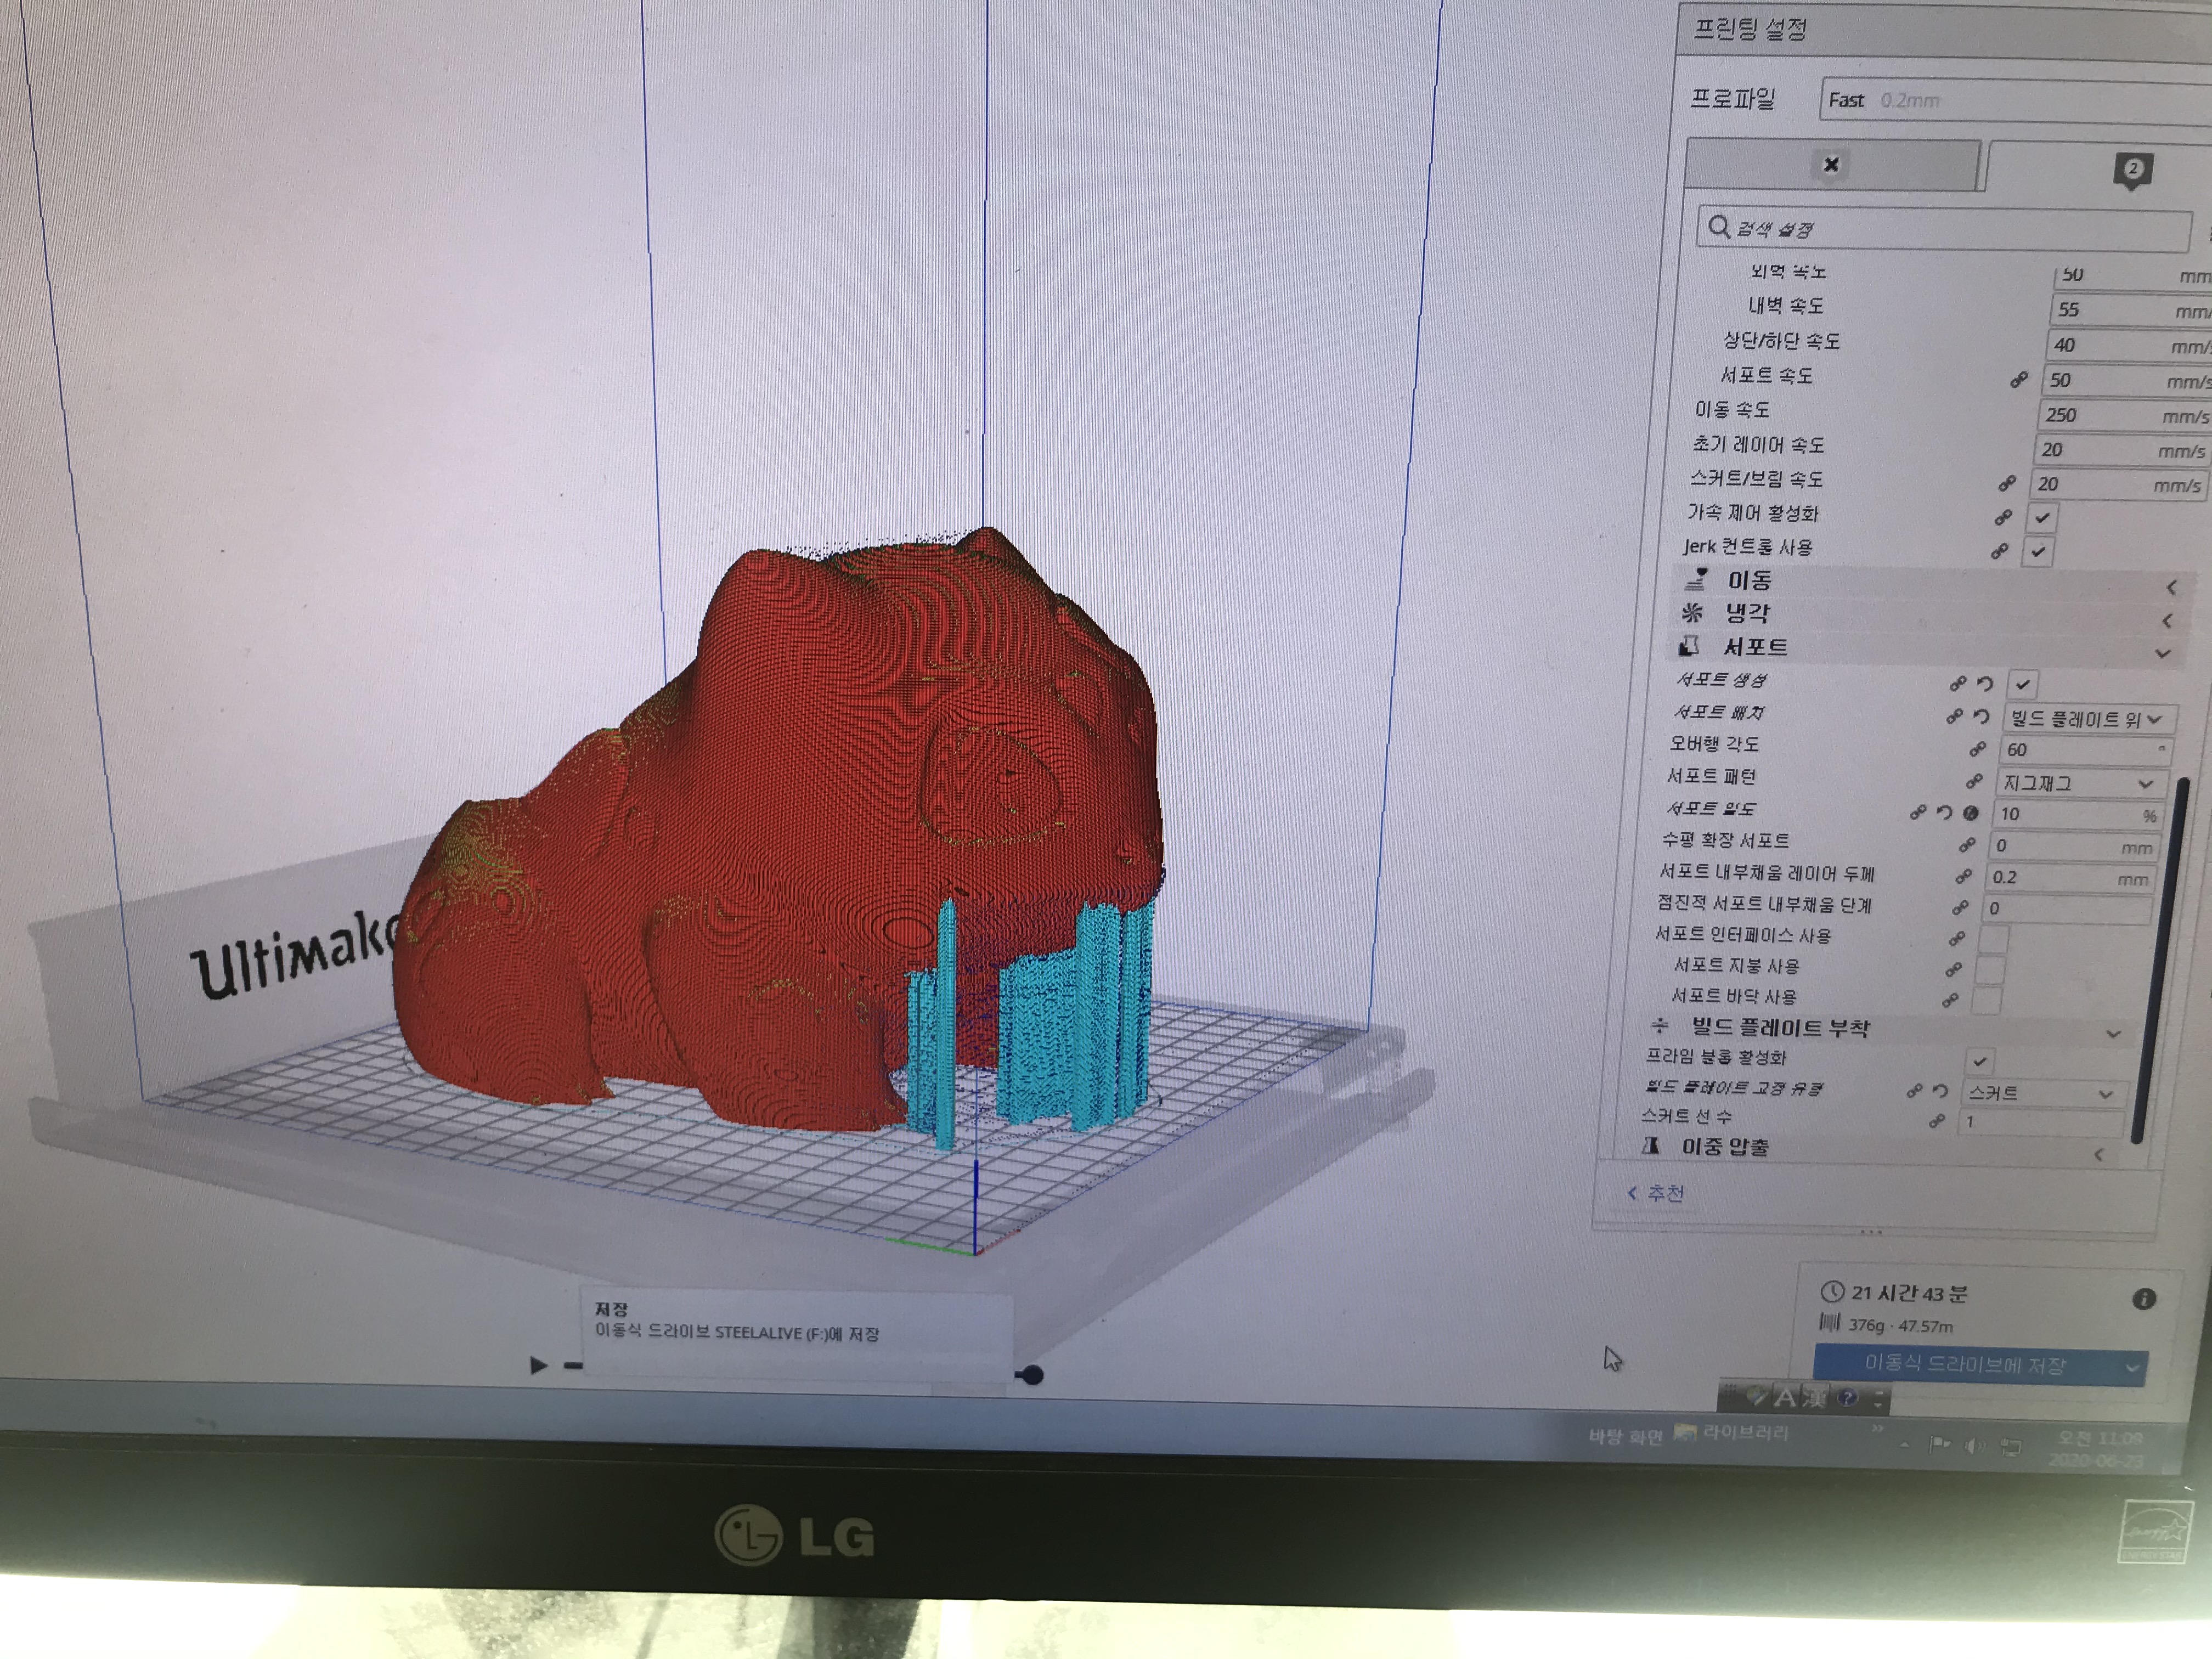
Task: Click the system clock in taskbar
Action: tap(2098, 1449)
